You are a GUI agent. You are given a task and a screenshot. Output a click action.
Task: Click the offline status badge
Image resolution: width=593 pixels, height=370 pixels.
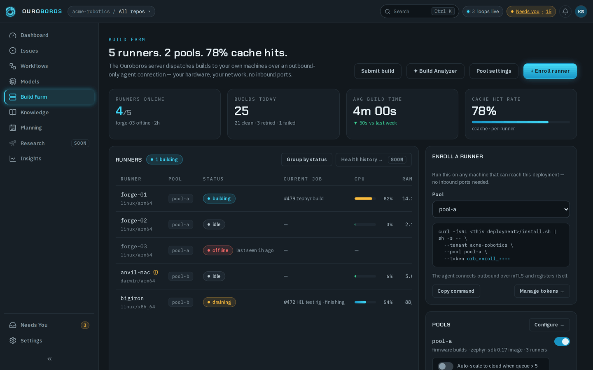coord(218,250)
